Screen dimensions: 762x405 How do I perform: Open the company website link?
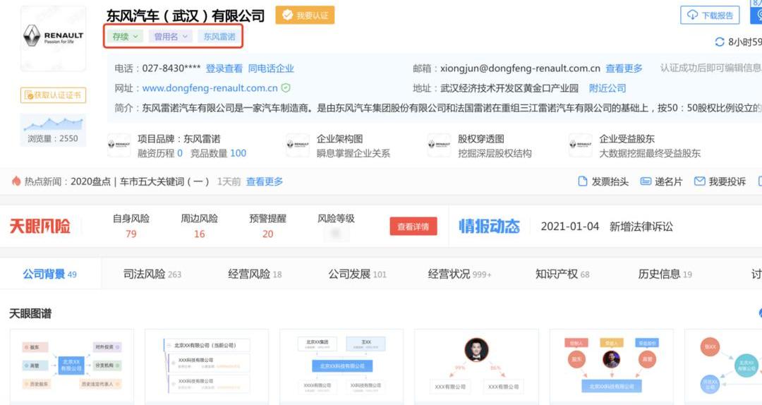click(210, 88)
